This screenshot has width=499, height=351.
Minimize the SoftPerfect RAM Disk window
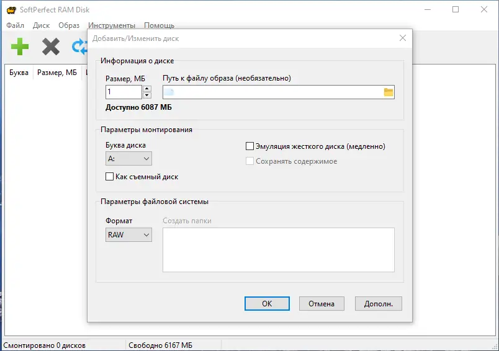click(428, 9)
